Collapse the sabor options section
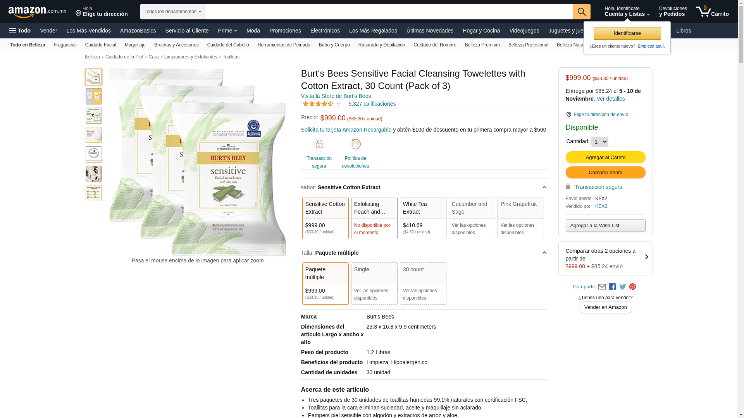The image size is (744, 418). coord(544,187)
